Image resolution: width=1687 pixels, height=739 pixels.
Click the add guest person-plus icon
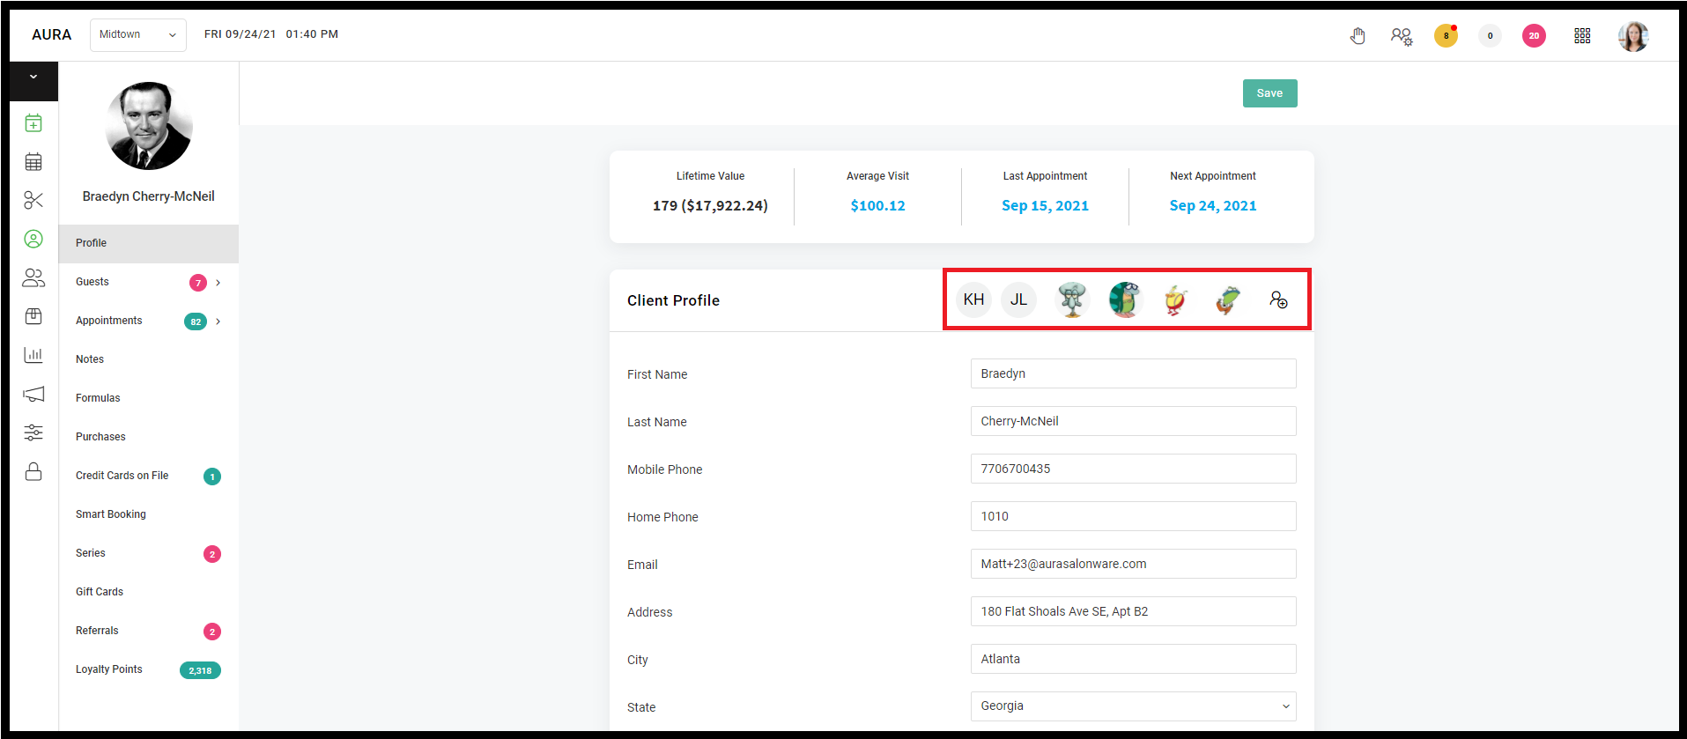coord(1278,299)
